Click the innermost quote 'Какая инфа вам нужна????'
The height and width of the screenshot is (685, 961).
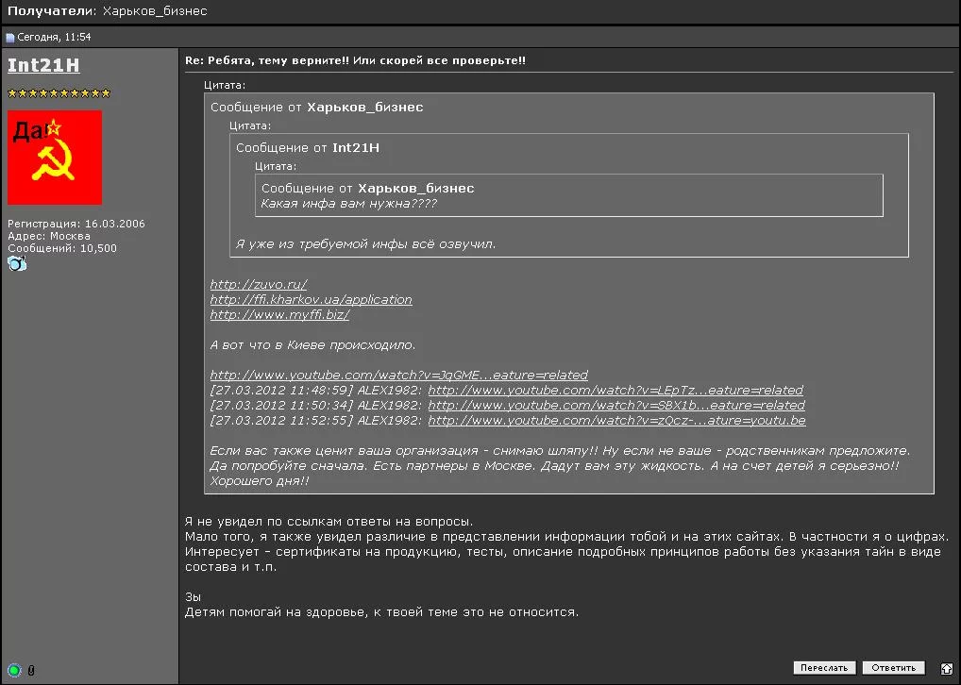349,203
